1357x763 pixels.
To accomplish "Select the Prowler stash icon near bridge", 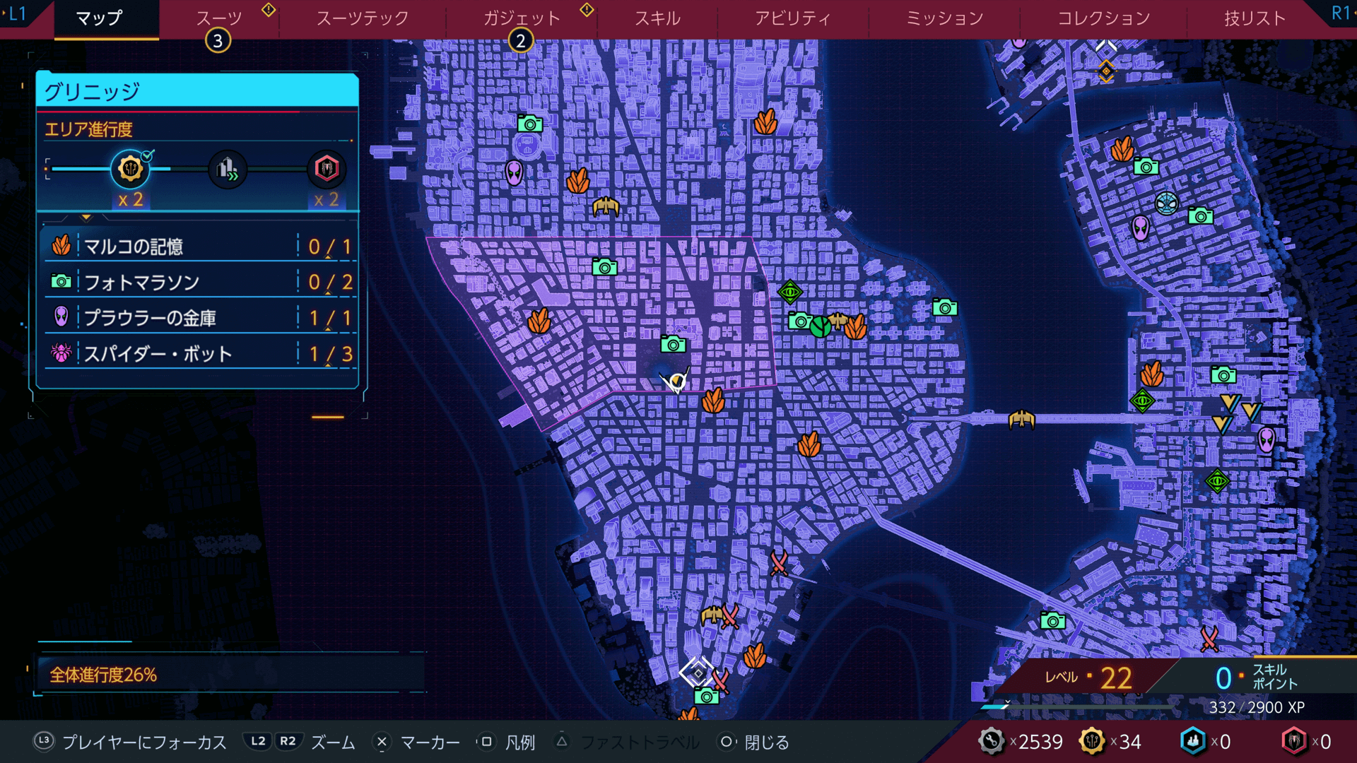I will click(x=1267, y=440).
